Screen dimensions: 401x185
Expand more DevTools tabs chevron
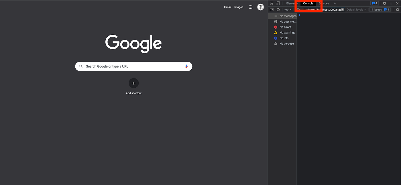pyautogui.click(x=335, y=3)
